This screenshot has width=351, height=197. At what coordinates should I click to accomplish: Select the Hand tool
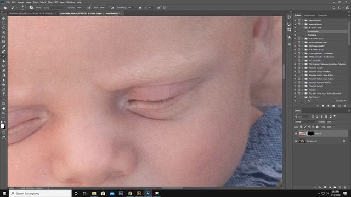tap(4, 108)
